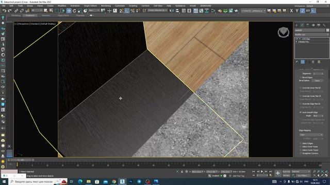This screenshot has height=185, width=330.
Task: Enable Override Outer Mat ID checkbox
Action: (301, 96)
